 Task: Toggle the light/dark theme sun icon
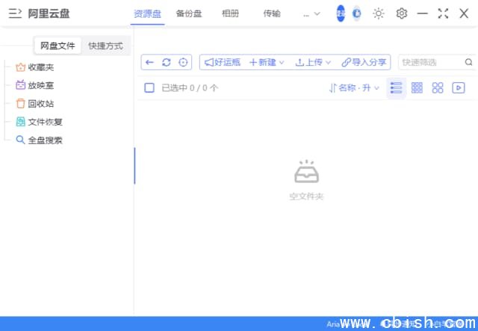pos(379,13)
